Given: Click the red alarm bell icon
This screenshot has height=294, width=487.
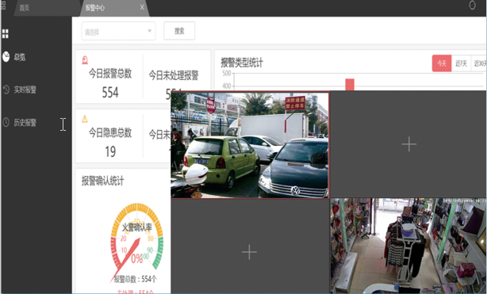Looking at the screenshot, I should (85, 60).
